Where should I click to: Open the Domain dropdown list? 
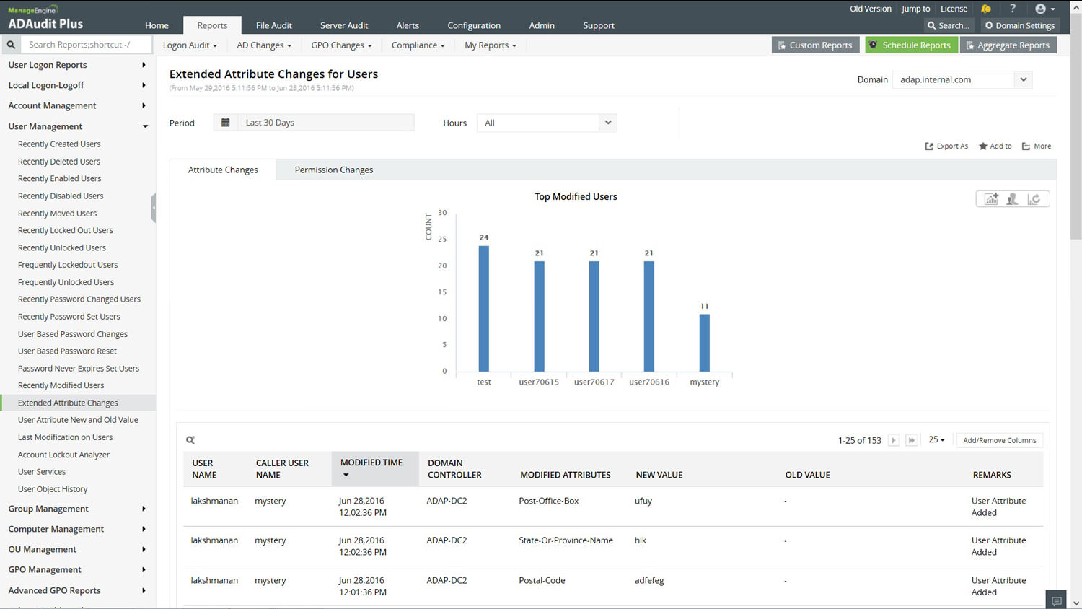pyautogui.click(x=1023, y=79)
